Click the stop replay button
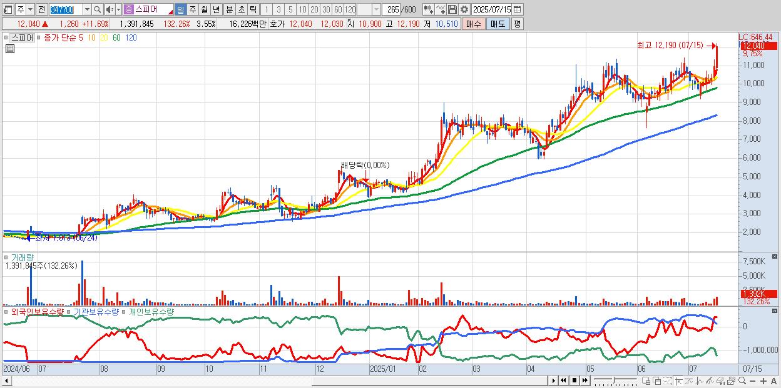The image size is (781, 388). click(574, 381)
